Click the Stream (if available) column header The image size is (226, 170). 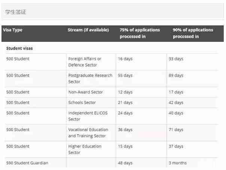pyautogui.click(x=88, y=30)
